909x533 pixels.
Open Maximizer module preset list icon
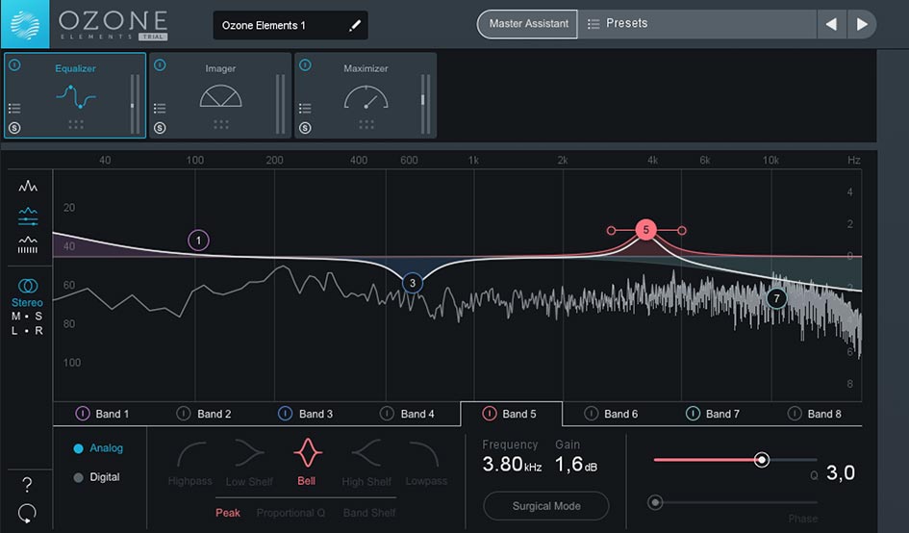point(305,108)
